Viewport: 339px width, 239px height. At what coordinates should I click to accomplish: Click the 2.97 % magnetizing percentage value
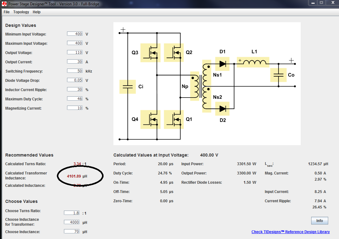[x=320, y=179]
